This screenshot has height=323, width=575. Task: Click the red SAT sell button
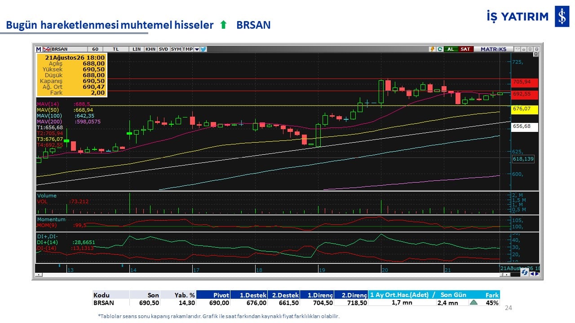point(466,49)
